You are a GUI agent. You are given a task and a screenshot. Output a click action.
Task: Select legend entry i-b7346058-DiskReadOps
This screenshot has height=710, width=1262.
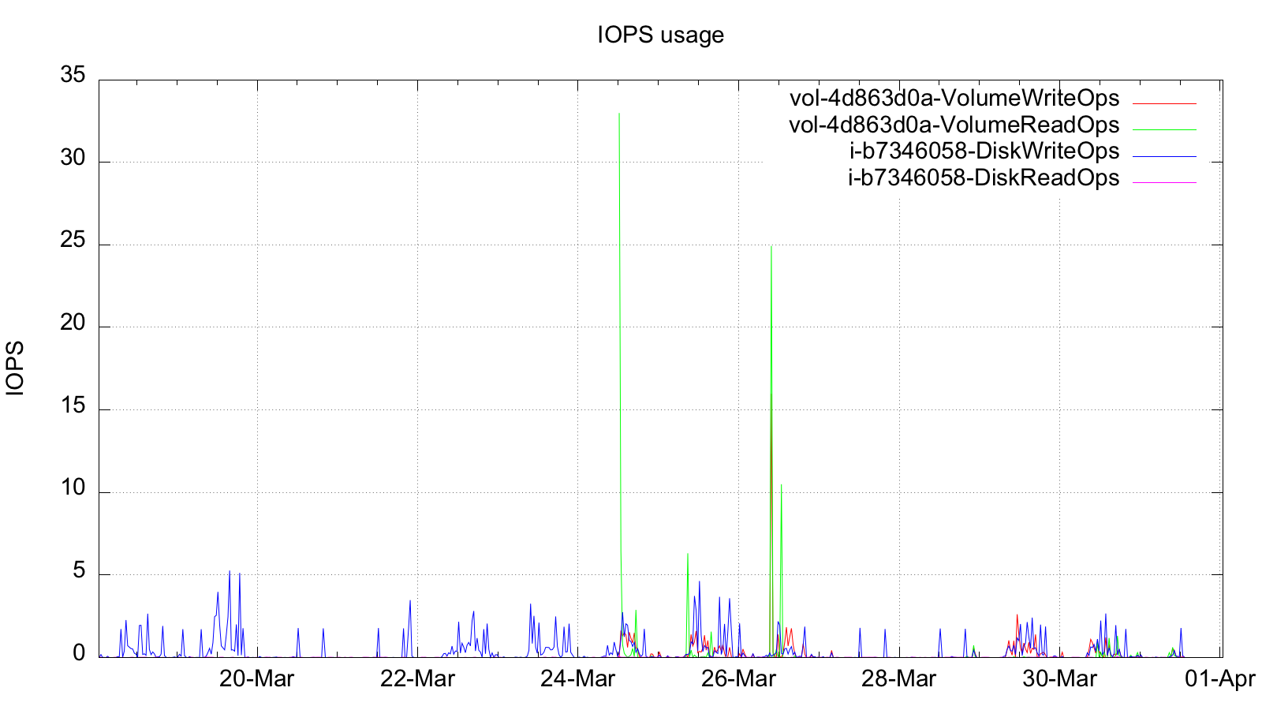pyautogui.click(x=984, y=177)
